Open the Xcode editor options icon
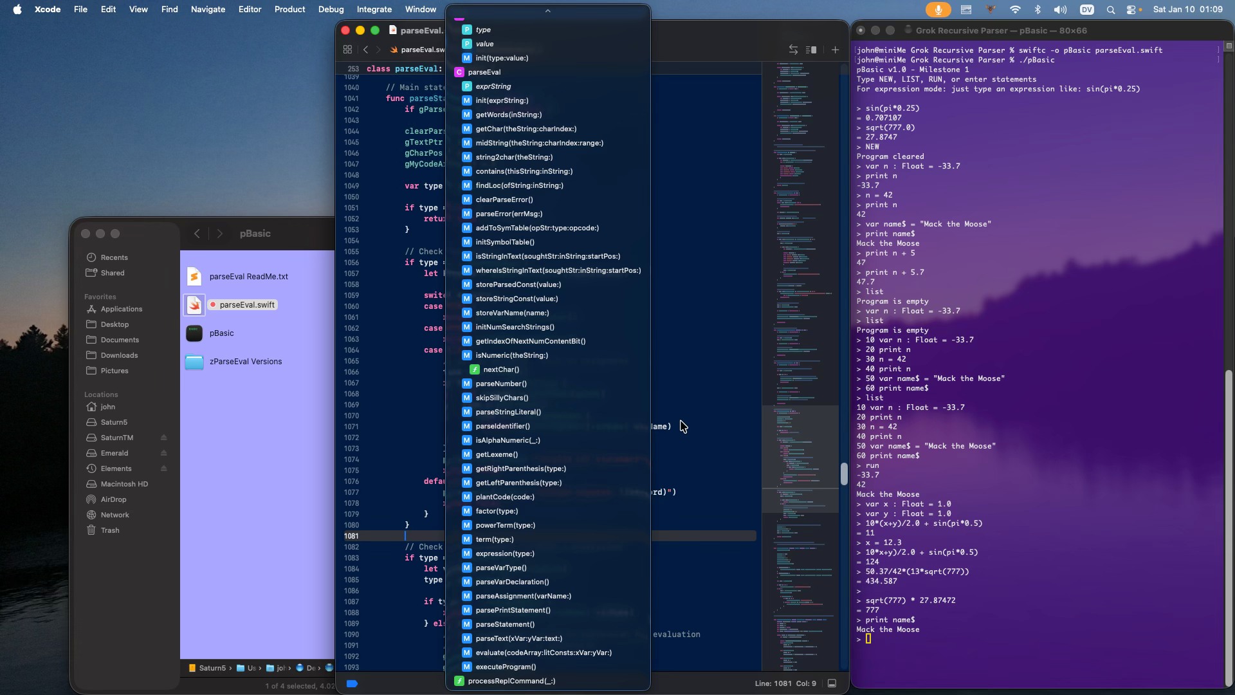This screenshot has width=1235, height=695. 811,50
